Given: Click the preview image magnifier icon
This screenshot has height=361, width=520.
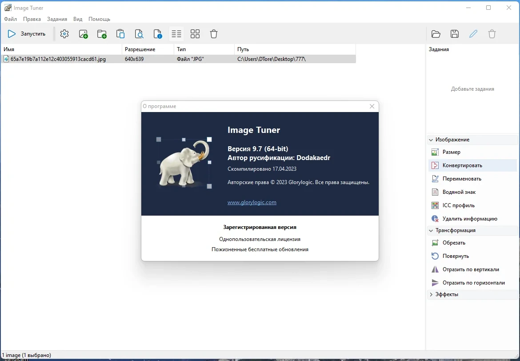Looking at the screenshot, I should (139, 34).
